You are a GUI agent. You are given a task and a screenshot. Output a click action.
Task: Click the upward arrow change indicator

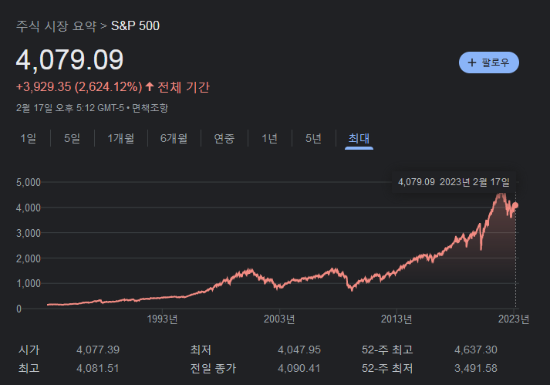(x=150, y=86)
